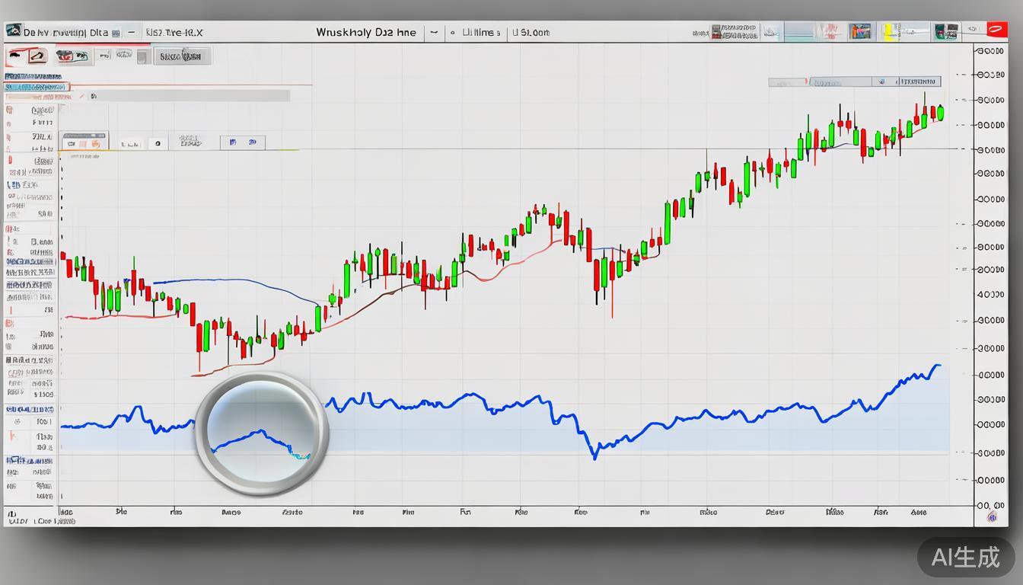Viewport: 1023px width, 585px height.
Task: Click the blue icons button above the chart
Action: pyautogui.click(x=243, y=142)
